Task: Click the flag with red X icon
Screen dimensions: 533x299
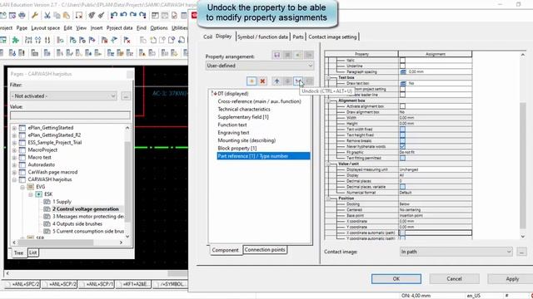Action: pyautogui.click(x=127, y=41)
